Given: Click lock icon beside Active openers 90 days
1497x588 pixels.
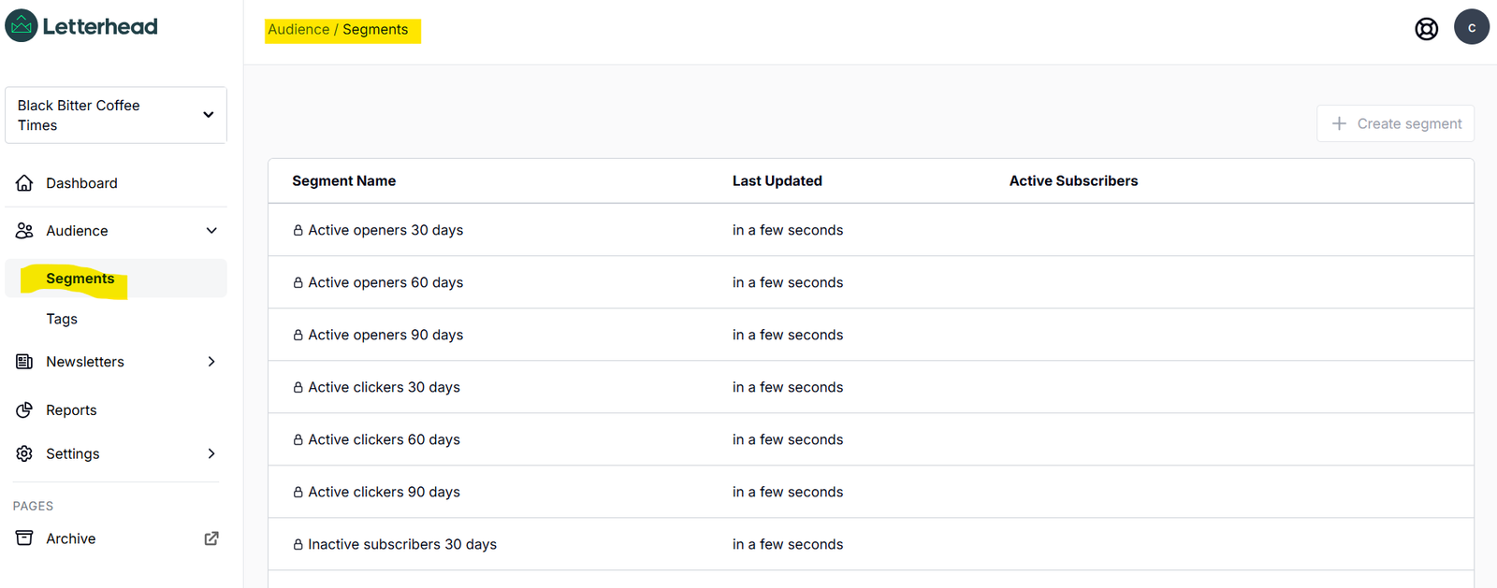Looking at the screenshot, I should pos(298,335).
